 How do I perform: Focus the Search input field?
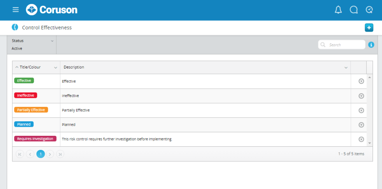pos(342,45)
